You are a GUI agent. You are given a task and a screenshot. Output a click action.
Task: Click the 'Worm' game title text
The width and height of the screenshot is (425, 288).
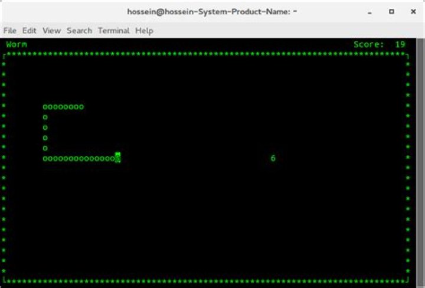pos(17,44)
